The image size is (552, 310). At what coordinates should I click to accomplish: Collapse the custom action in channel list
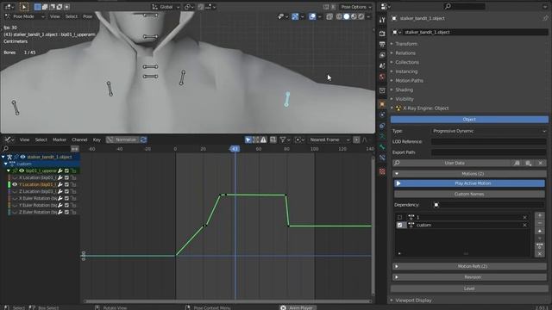[x=6, y=164]
